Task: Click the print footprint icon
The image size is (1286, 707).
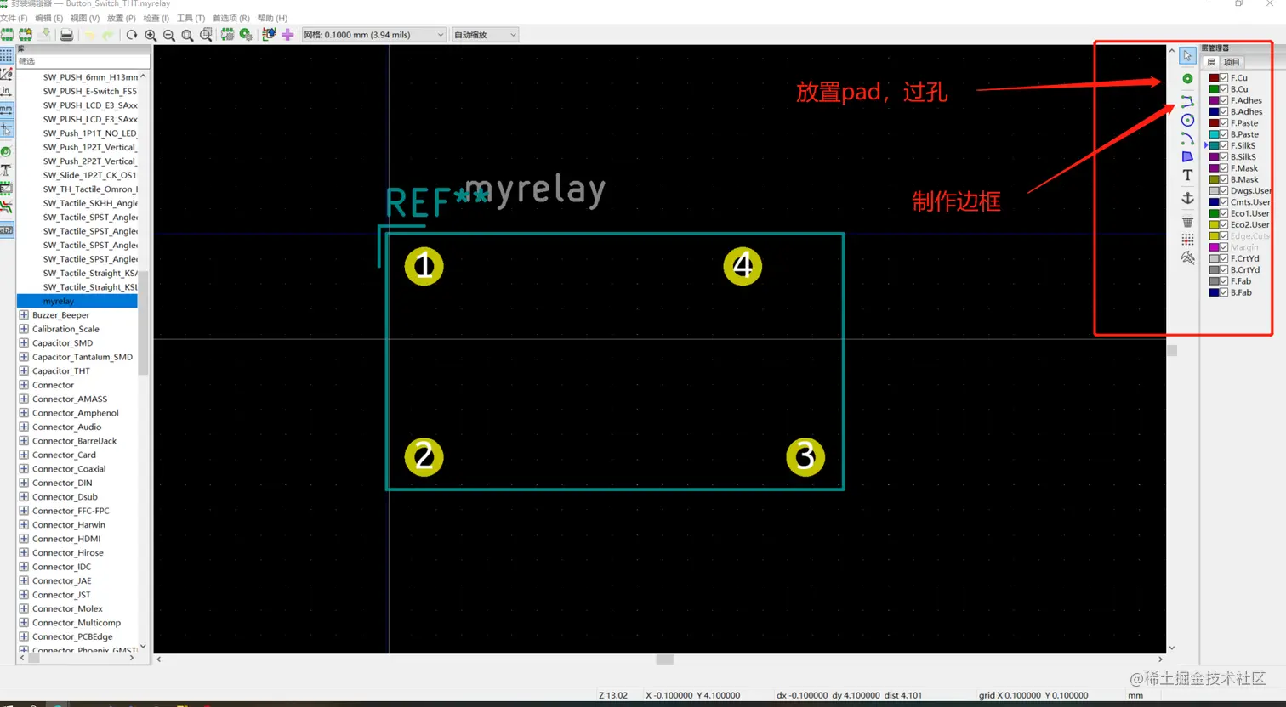Action: pos(66,35)
